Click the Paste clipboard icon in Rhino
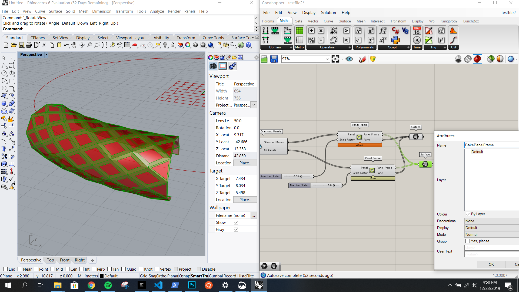Screen dimensions: 519x292 (x=59, y=45)
